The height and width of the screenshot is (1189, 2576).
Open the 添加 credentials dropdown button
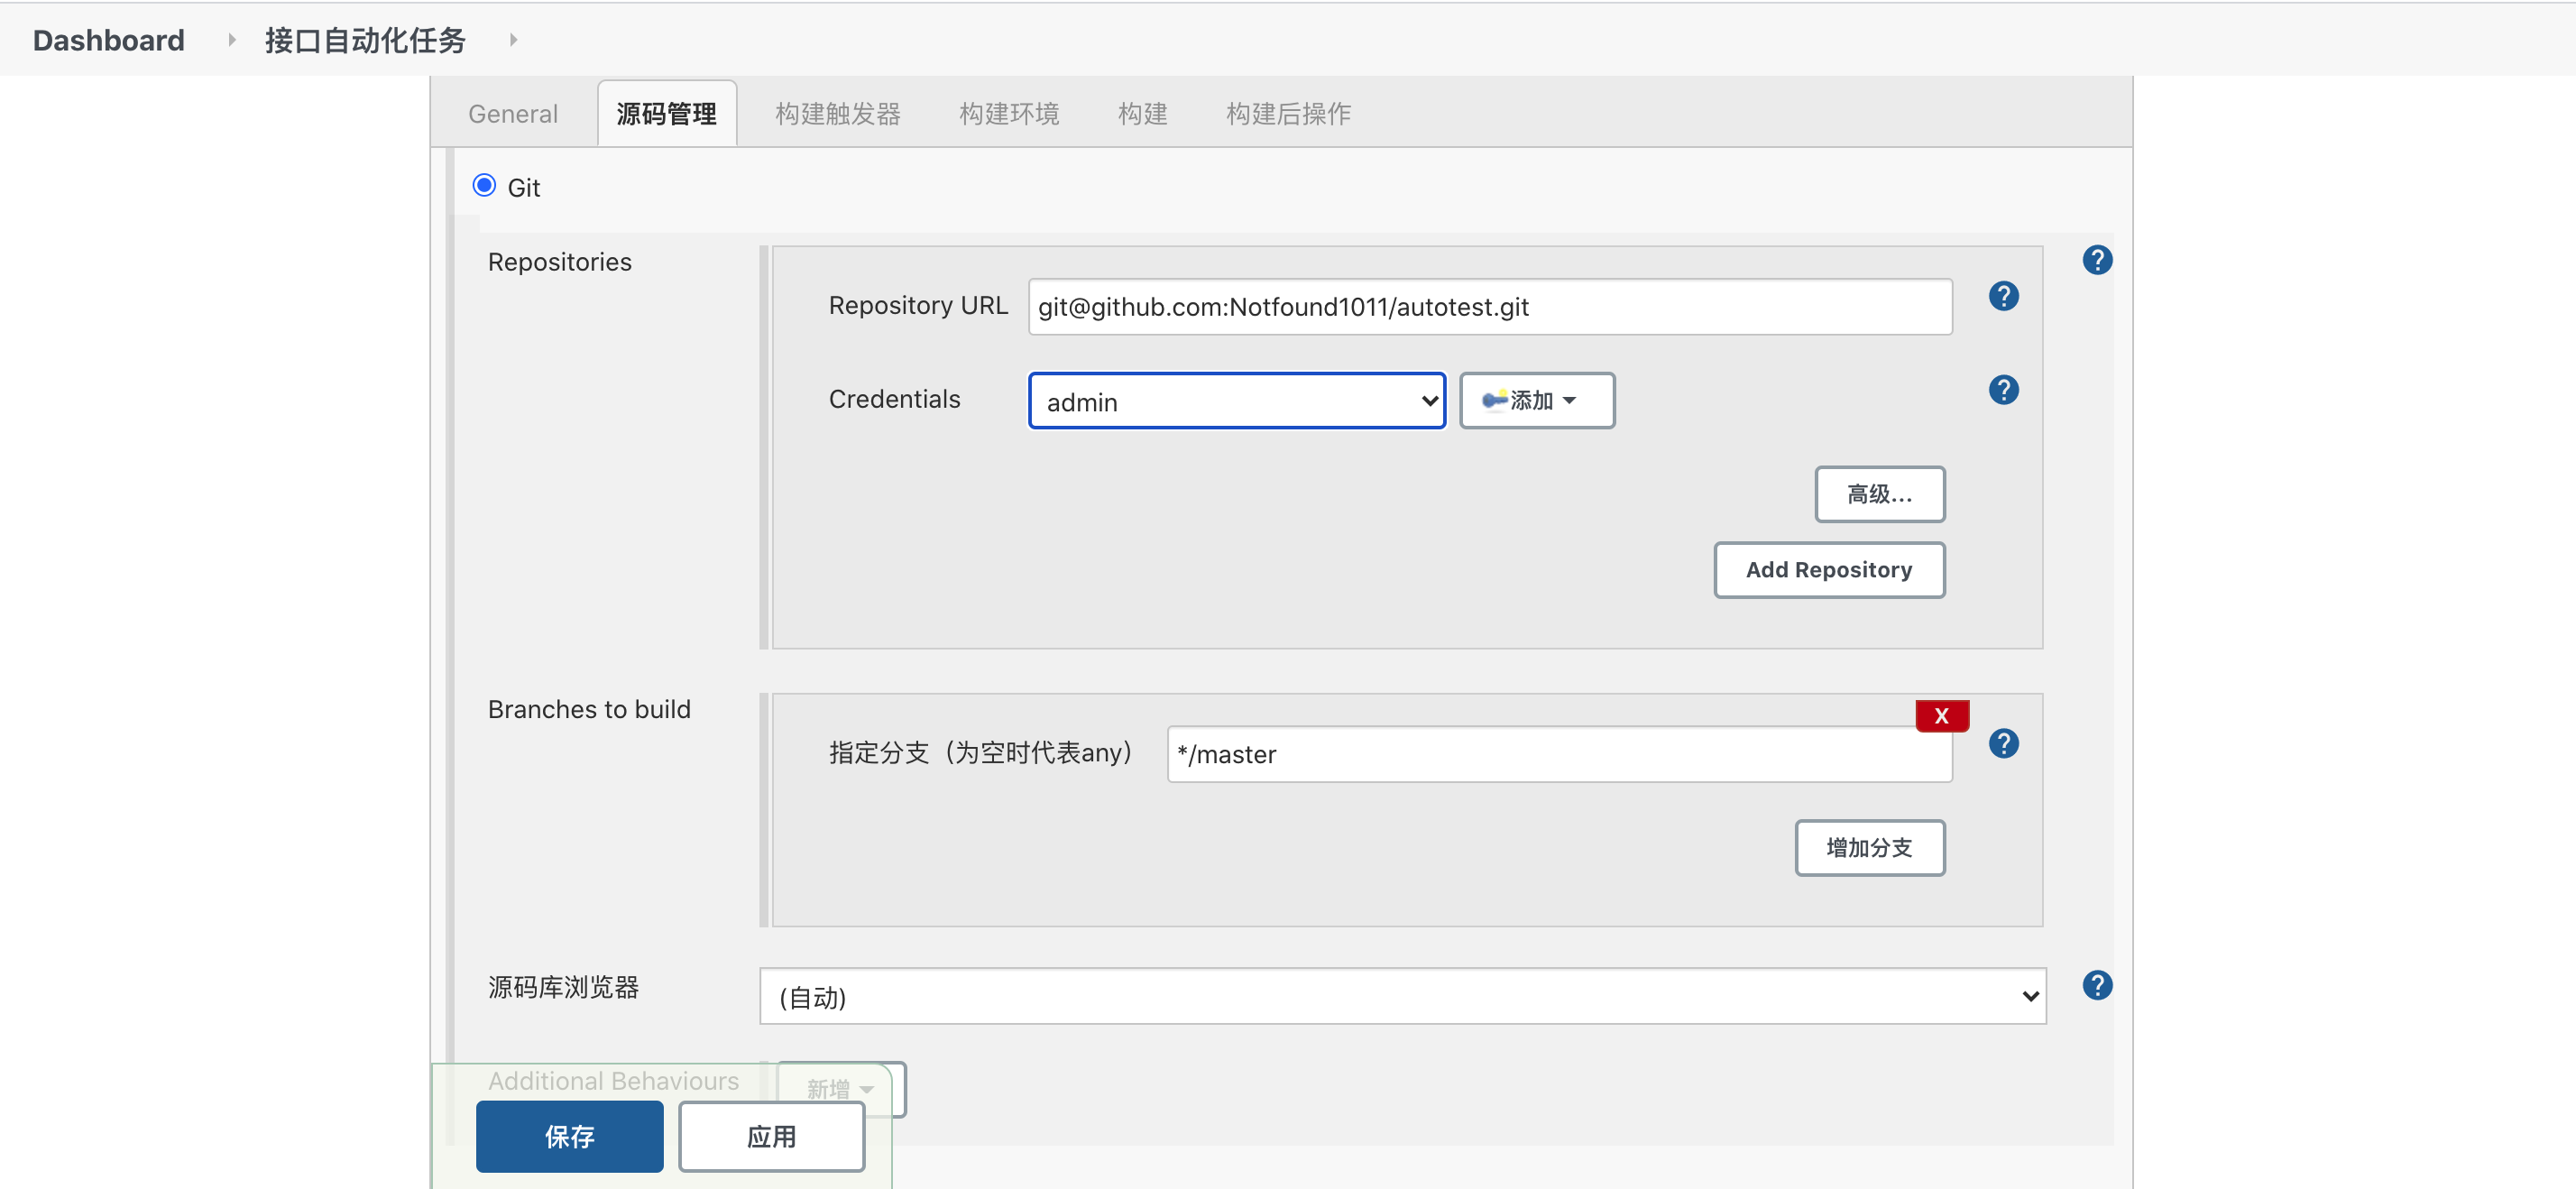[1536, 401]
